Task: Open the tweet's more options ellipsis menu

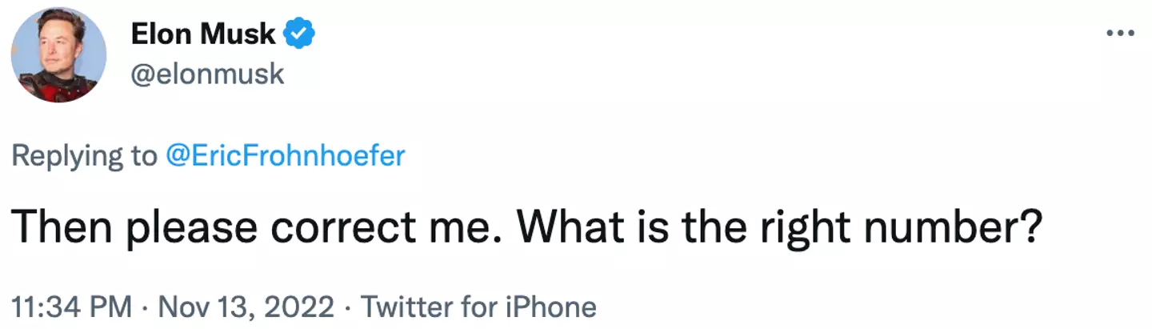Action: (x=1119, y=34)
